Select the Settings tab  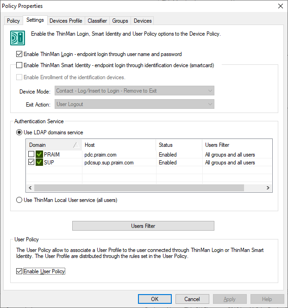(35, 20)
